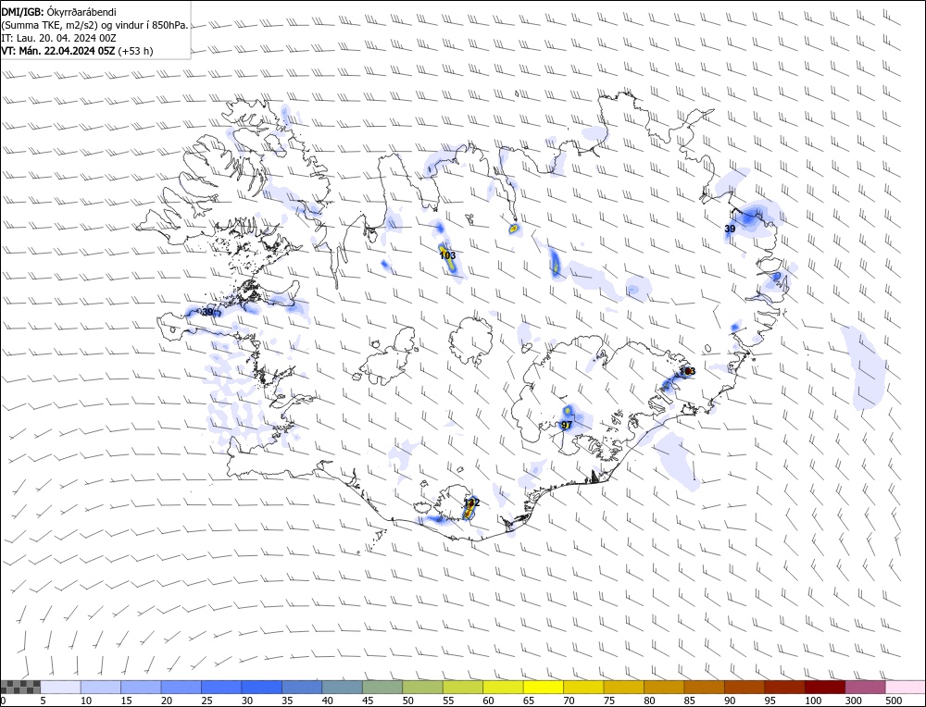Viewport: 926px width, 707px height.
Task: Click the 95–100 dark red legend swatch
Action: tap(783, 687)
